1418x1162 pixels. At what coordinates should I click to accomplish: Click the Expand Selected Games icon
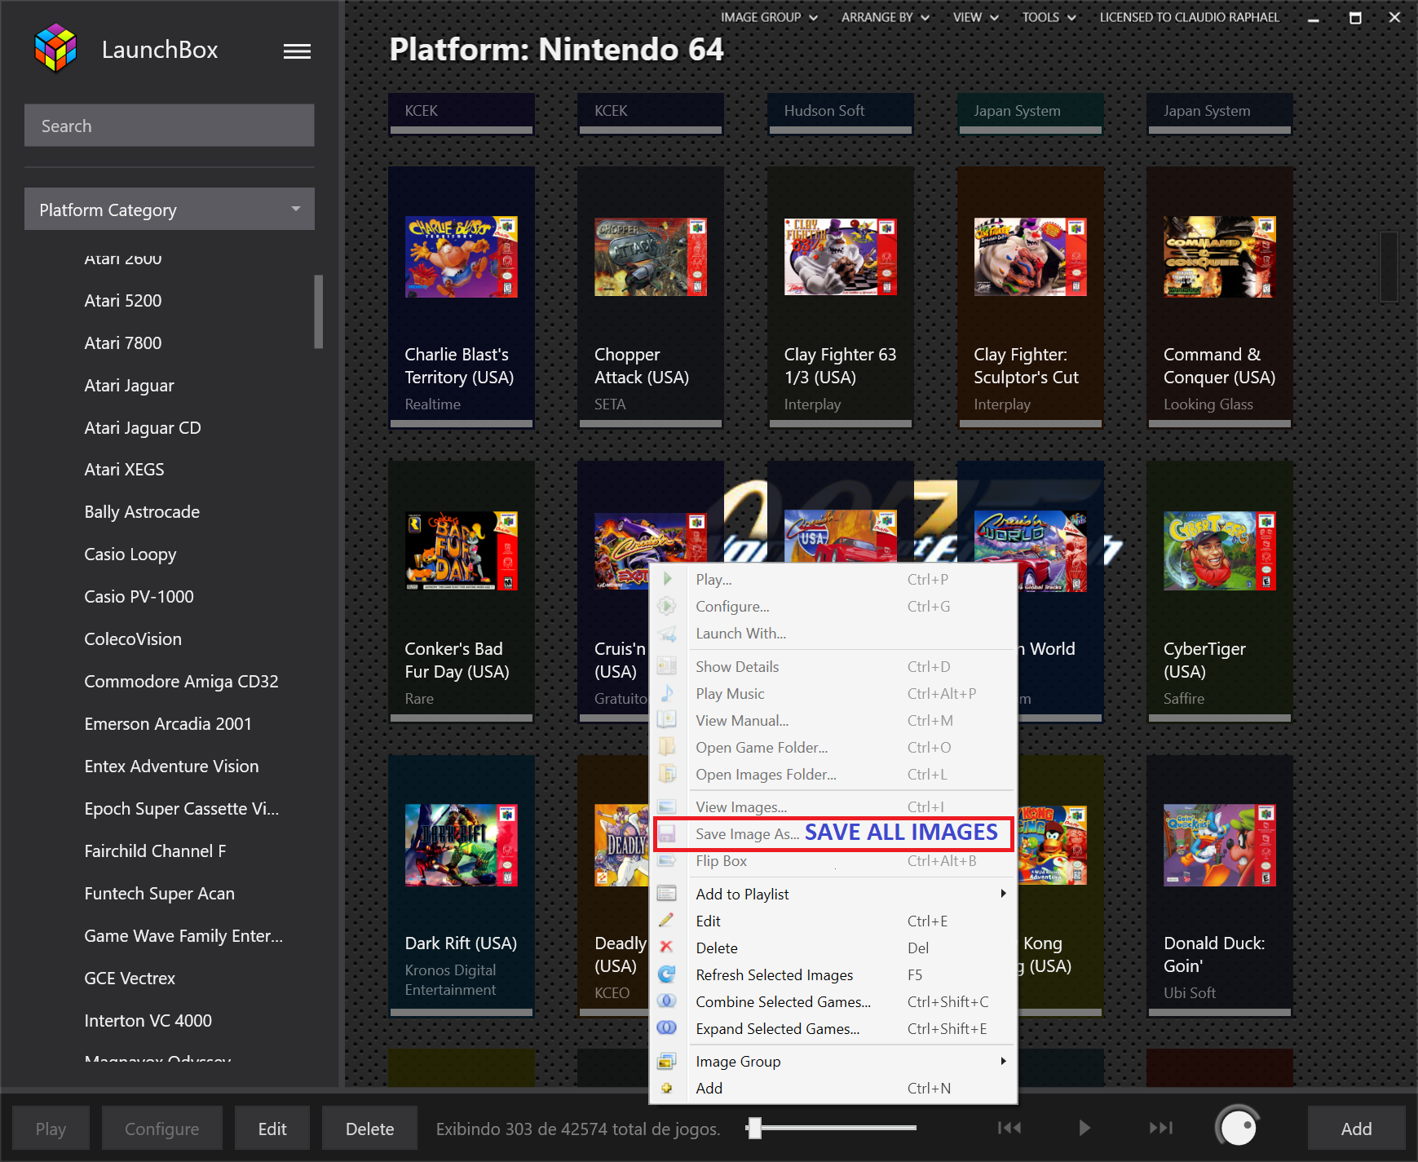tap(667, 1027)
